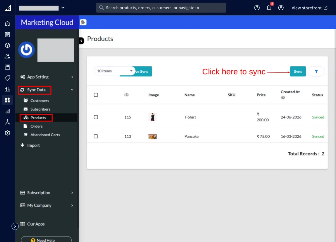Collapse the Marketing Cloud sidebar with black arrow
This screenshot has width=336, height=242.
tap(81, 41)
